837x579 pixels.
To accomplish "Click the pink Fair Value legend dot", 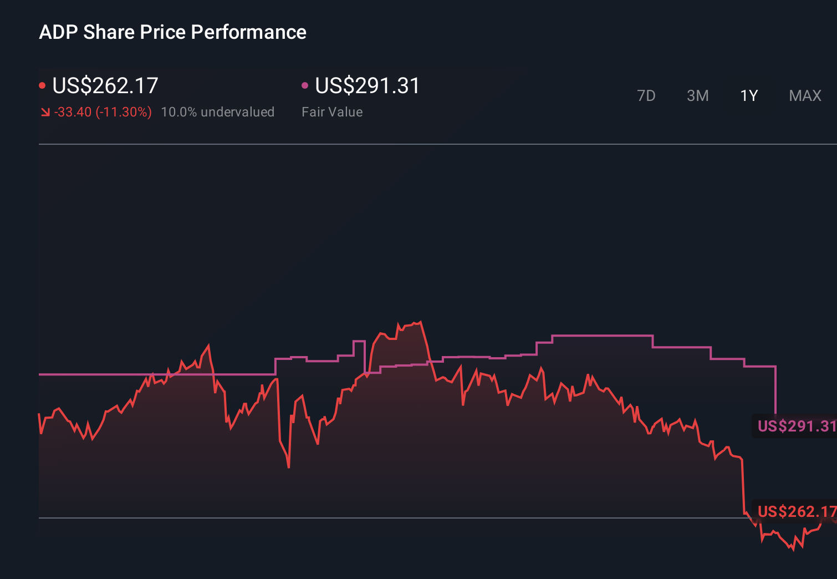I will 304,85.
